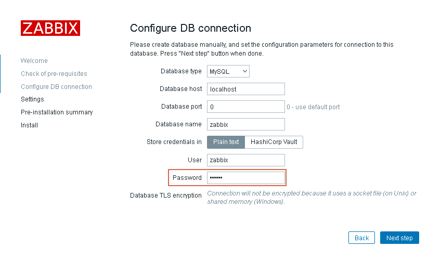Click the User input field
The image size is (441, 260).
click(245, 160)
